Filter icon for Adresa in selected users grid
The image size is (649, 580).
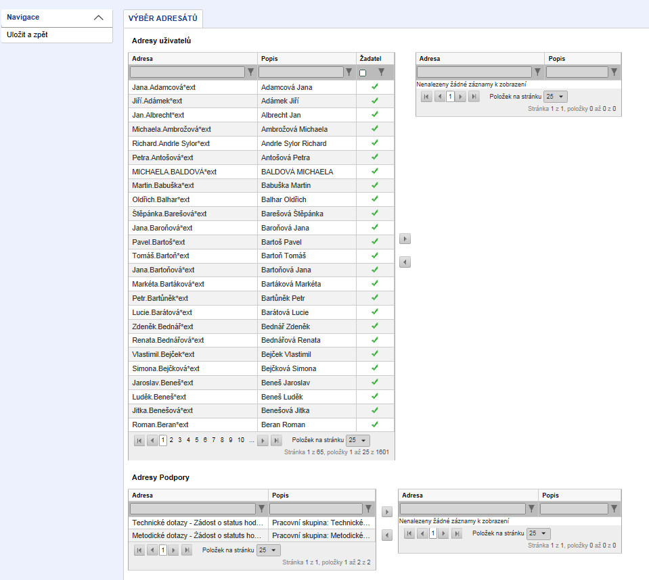point(537,72)
